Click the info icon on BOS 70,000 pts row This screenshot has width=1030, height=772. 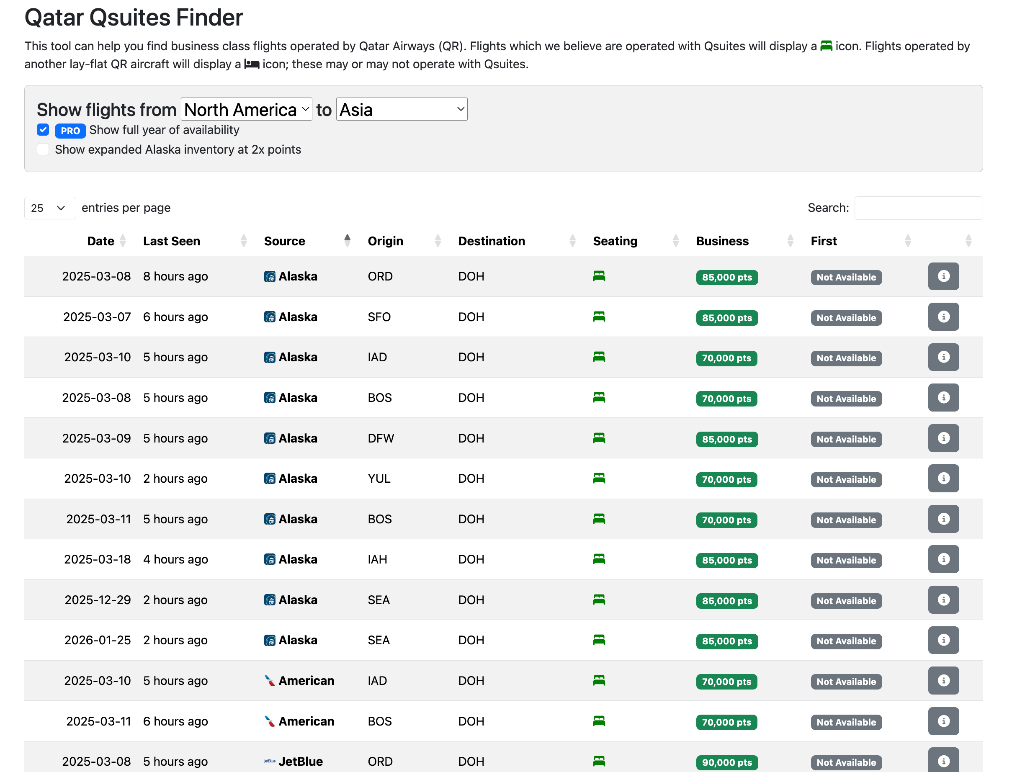click(943, 397)
